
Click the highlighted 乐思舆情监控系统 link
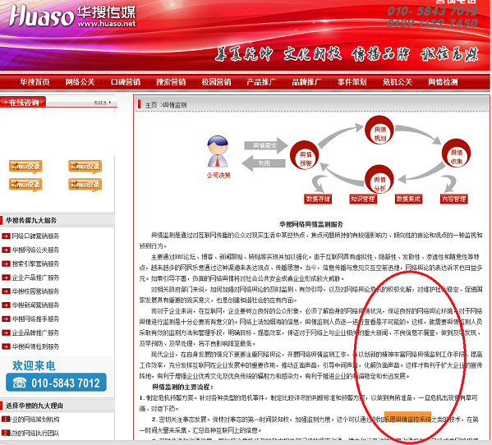(407, 419)
